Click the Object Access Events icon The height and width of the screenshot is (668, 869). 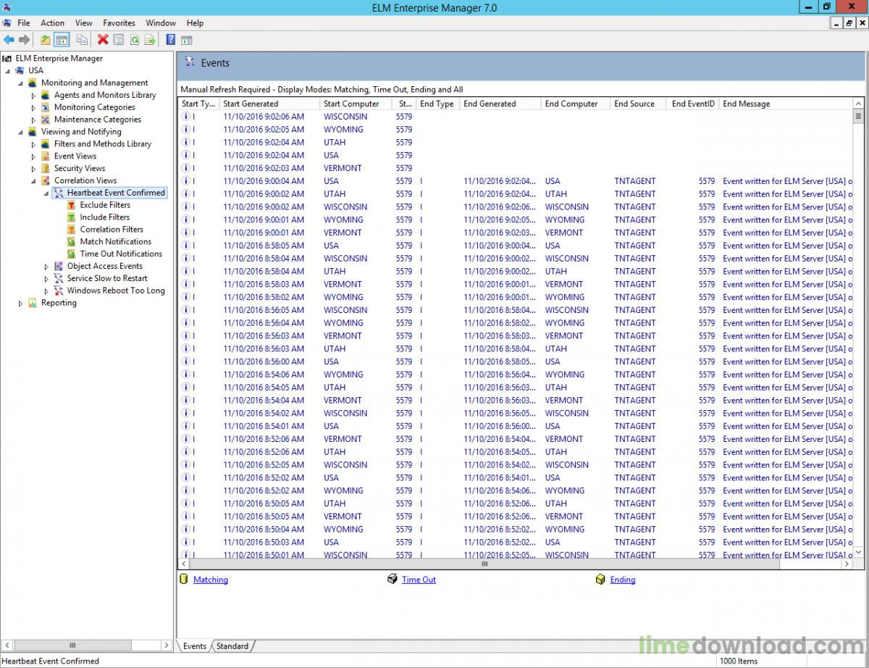click(x=59, y=266)
